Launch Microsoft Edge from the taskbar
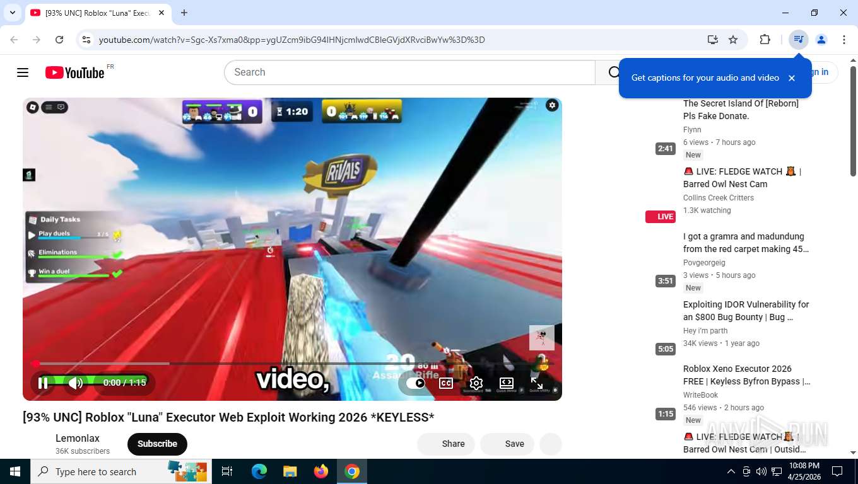The width and height of the screenshot is (858, 484). [259, 471]
